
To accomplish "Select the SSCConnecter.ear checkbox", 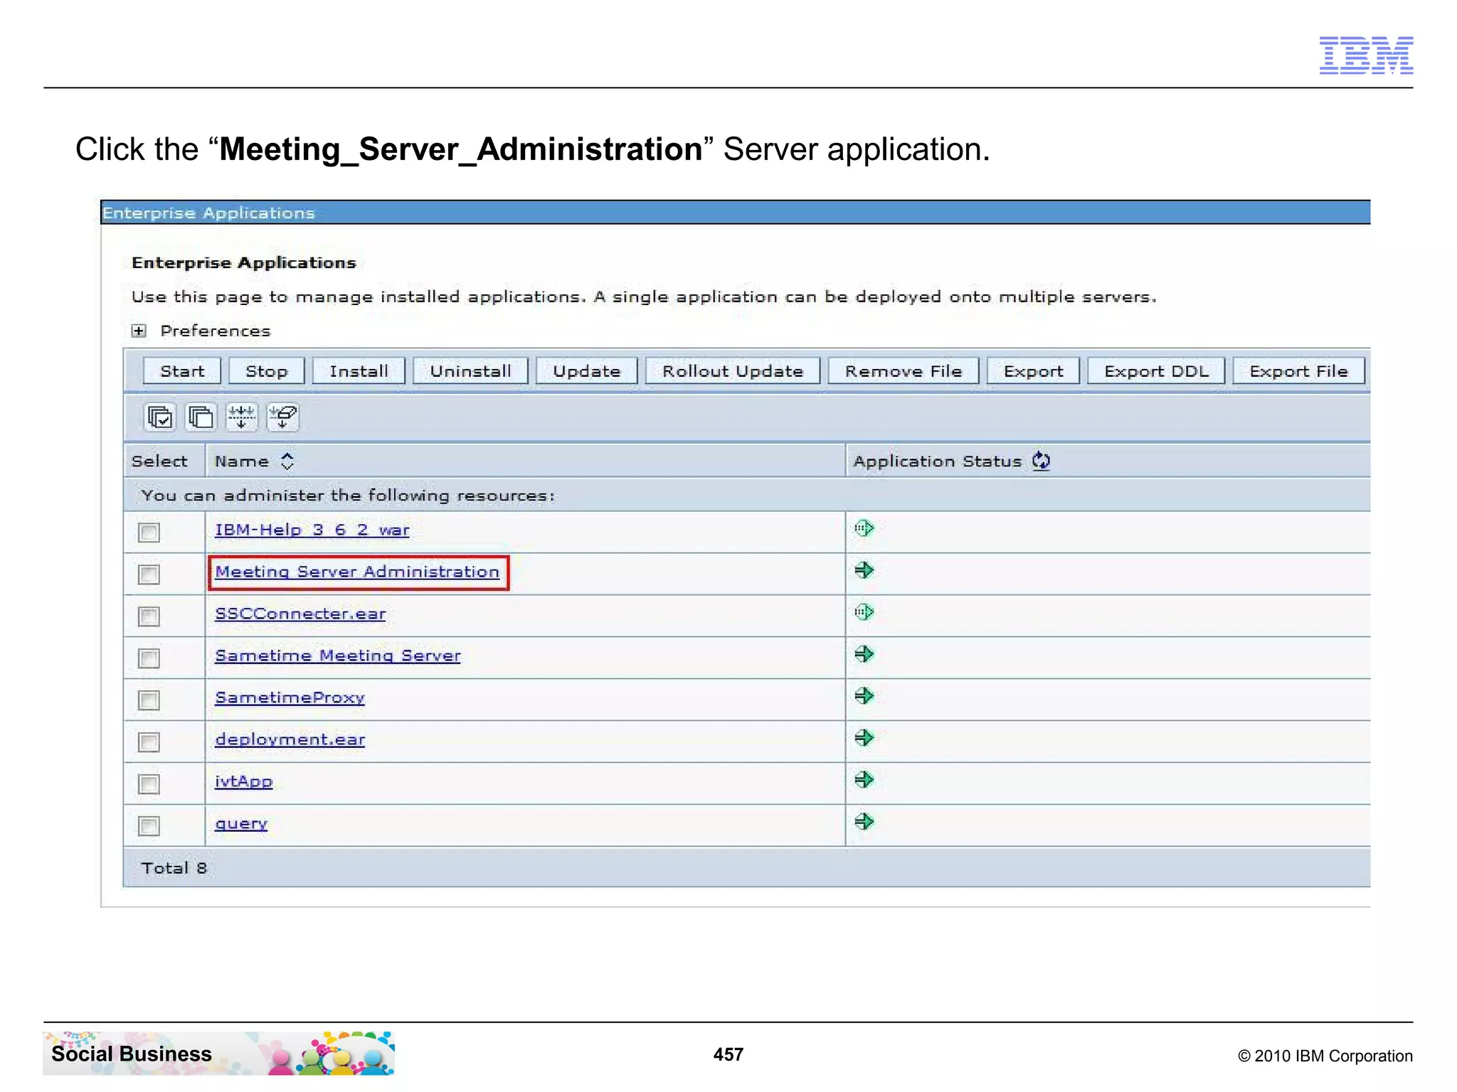I will click(x=149, y=616).
